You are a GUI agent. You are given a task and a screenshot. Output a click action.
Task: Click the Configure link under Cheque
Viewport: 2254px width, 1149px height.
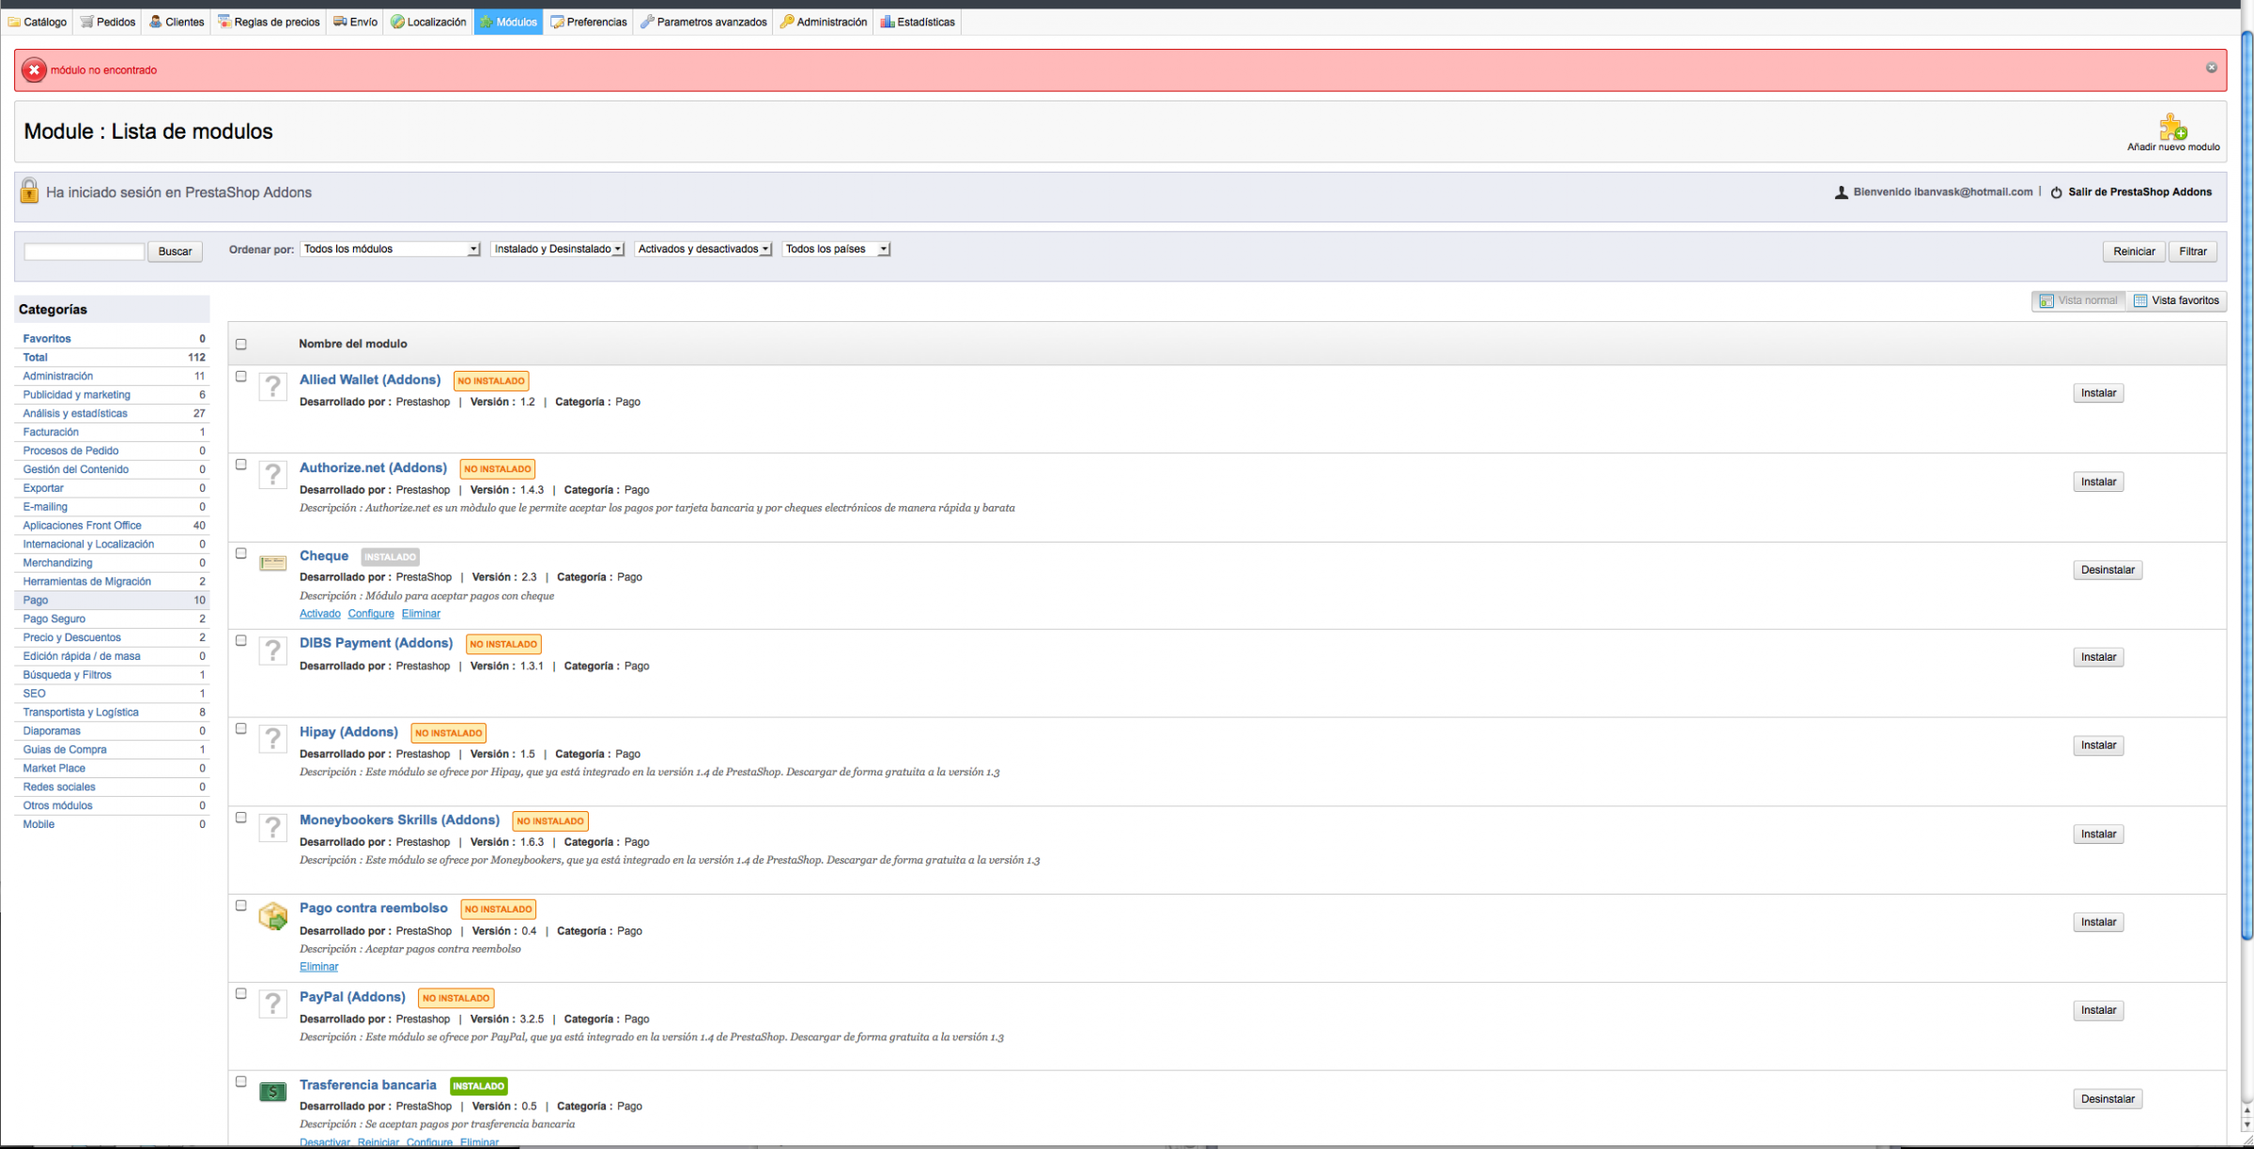(x=371, y=614)
